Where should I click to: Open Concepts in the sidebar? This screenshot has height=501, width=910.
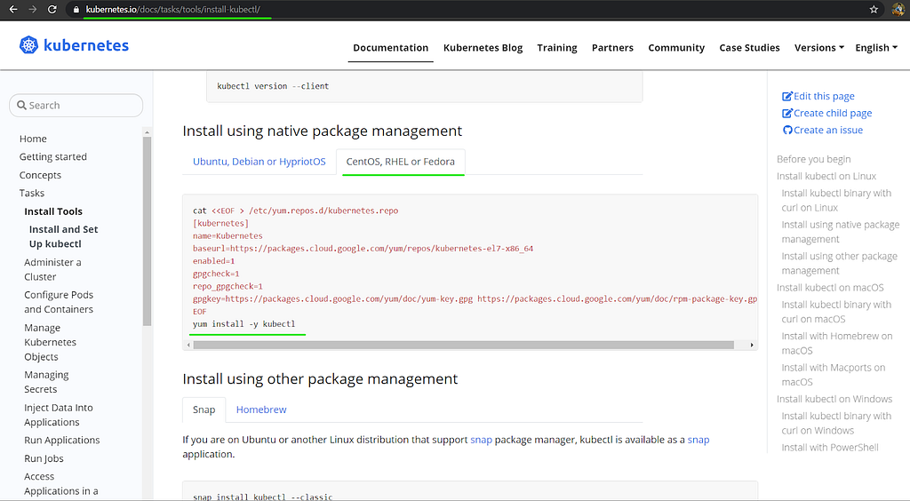point(40,175)
